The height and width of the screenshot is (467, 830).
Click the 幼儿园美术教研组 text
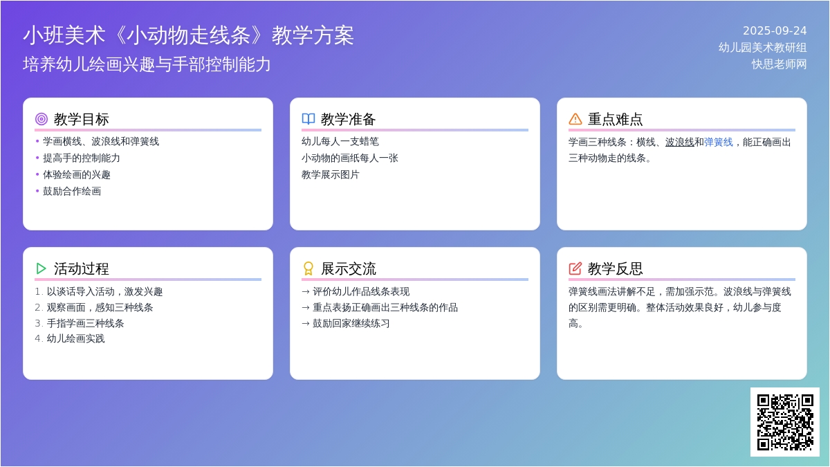click(x=762, y=48)
